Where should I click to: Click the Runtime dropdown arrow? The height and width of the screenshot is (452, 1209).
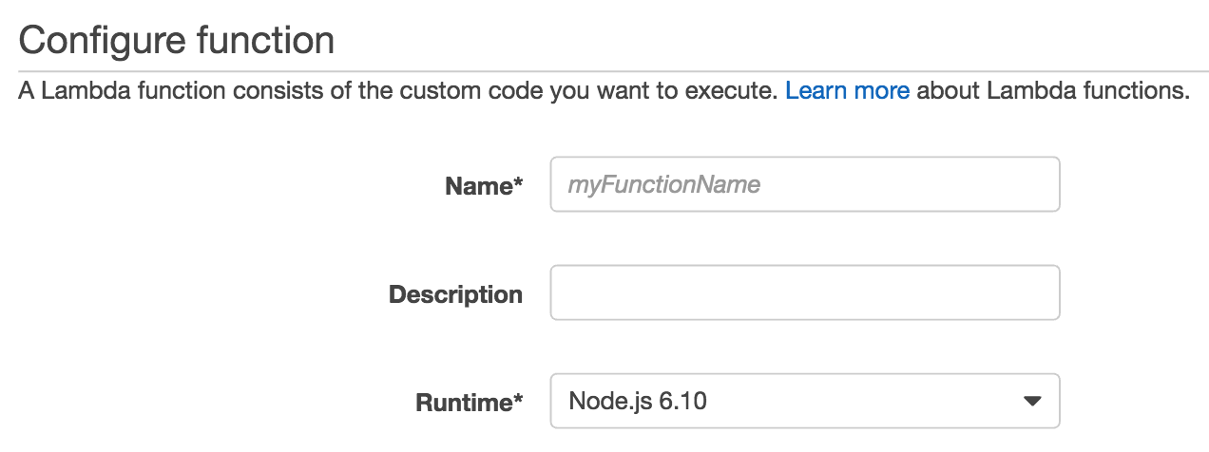pyautogui.click(x=1032, y=402)
